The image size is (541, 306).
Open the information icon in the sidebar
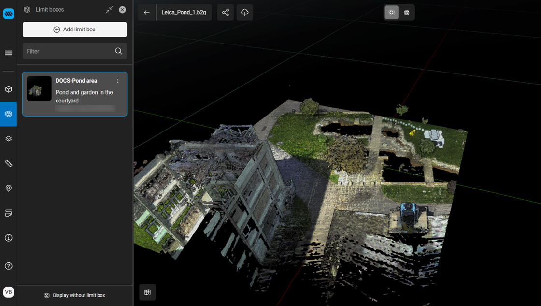[9, 238]
